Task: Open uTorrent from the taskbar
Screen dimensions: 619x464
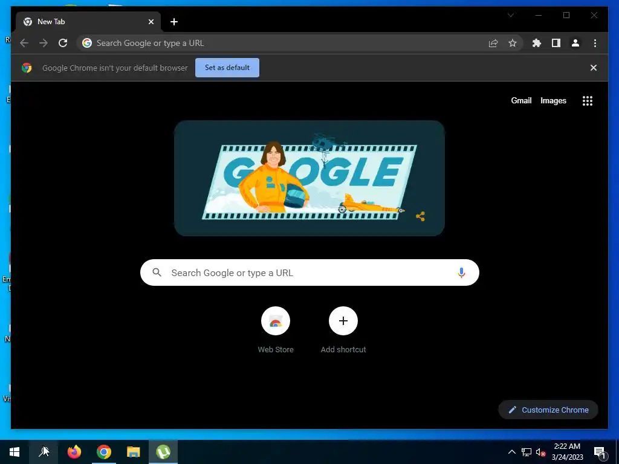Action: pos(163,452)
